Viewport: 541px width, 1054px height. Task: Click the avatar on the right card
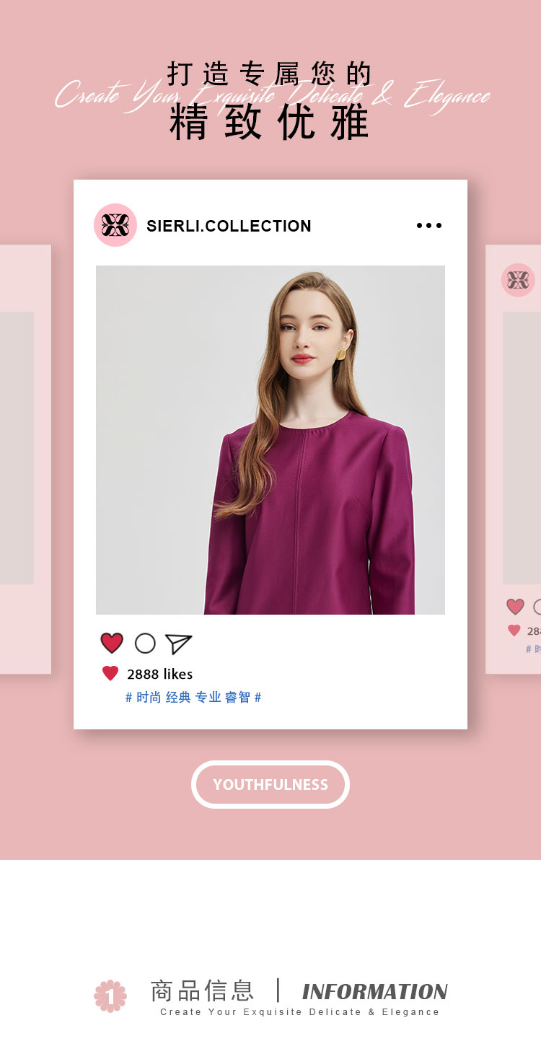pyautogui.click(x=518, y=280)
